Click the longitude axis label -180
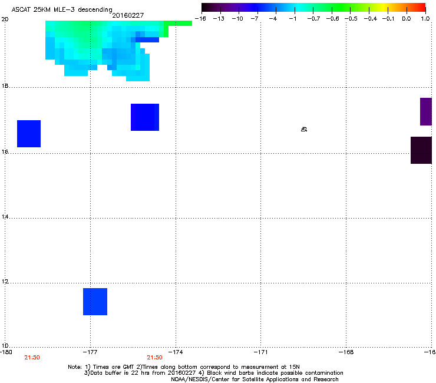Viewport: 436px width, 383px height. (6, 352)
